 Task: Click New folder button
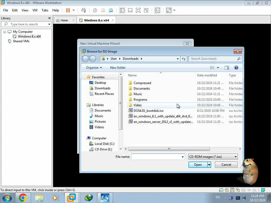[x=118, y=68]
